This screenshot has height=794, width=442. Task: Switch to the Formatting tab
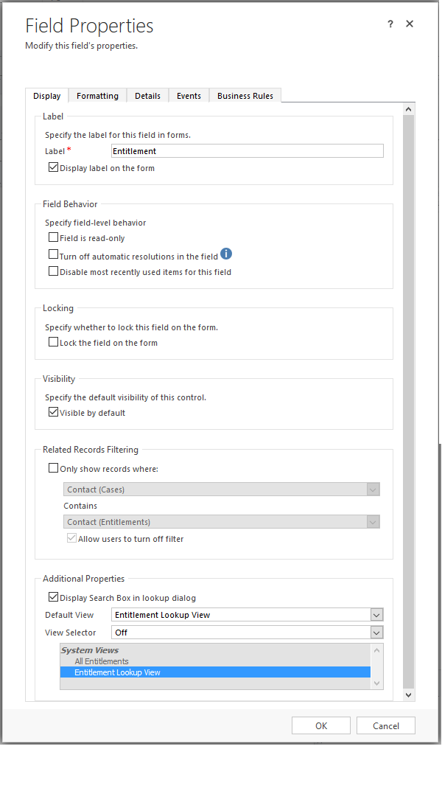point(97,95)
